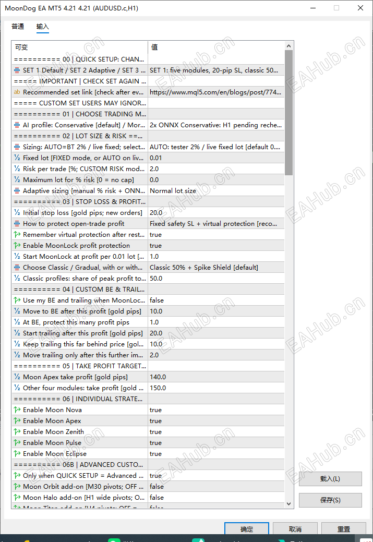The width and height of the screenshot is (373, 542).
Task: Toggle the false value for Moon Orbit add-on
Action: point(216,486)
